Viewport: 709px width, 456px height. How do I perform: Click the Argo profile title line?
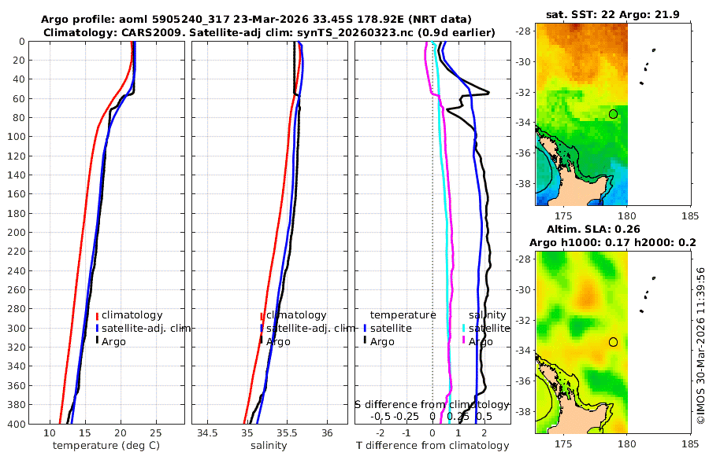[256, 20]
